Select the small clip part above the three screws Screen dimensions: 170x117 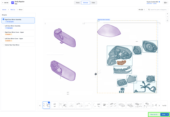pyautogui.click(x=123, y=89)
